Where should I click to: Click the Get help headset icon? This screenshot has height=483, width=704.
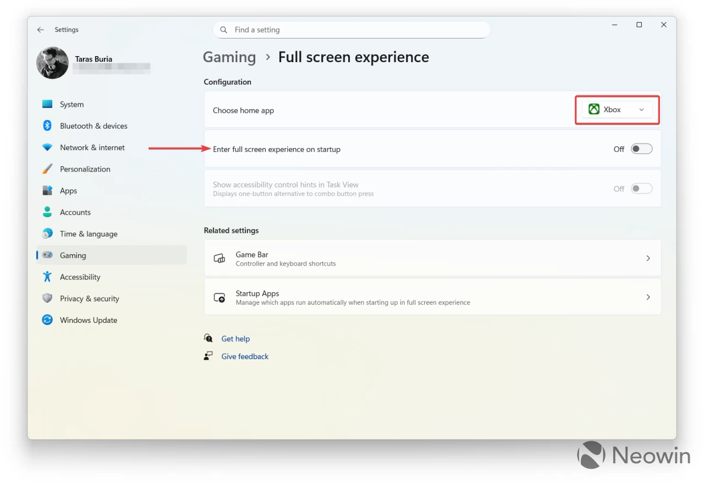[208, 338]
